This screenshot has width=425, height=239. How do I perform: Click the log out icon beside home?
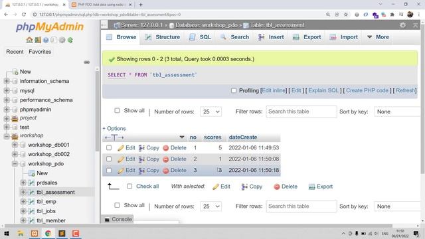(38, 40)
